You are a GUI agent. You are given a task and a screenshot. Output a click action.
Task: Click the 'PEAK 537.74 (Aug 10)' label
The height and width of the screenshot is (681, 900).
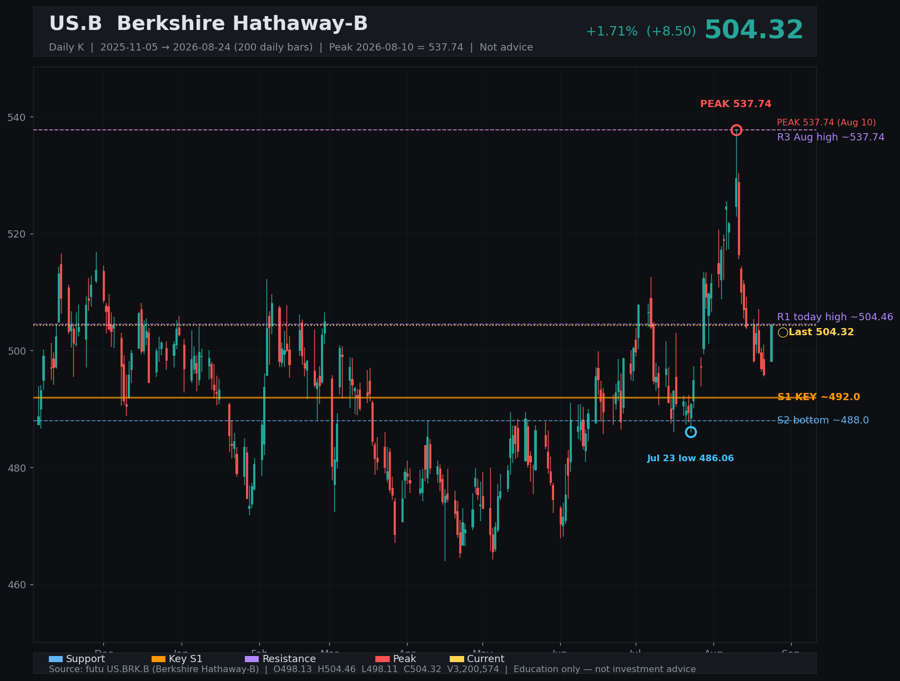tap(826, 123)
